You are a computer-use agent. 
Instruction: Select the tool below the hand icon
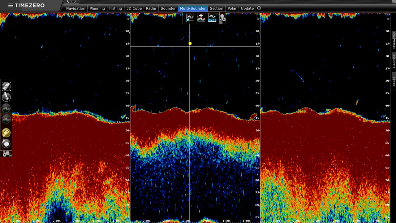pos(6,143)
